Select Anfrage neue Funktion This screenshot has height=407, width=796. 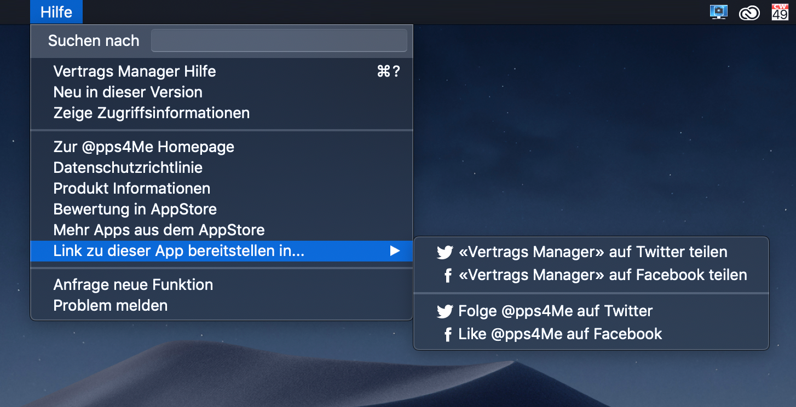221,285
